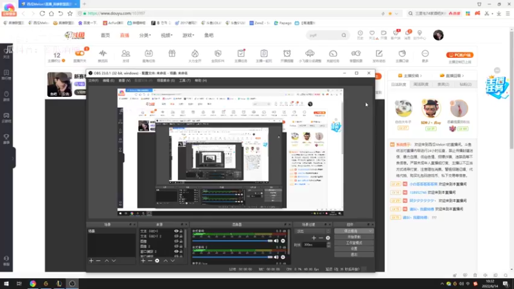514x289 pixels.
Task: Open the 场景集合(S) menu in OBS
Action: 166,81
